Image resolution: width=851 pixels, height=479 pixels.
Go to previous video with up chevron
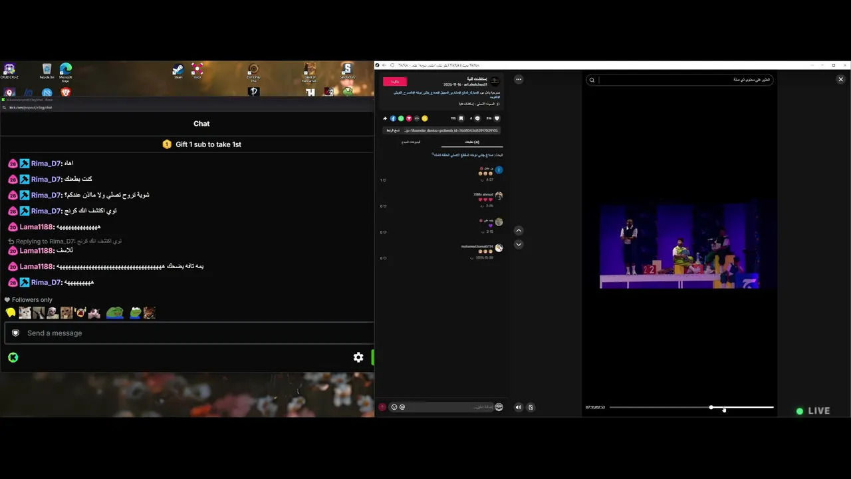point(519,231)
